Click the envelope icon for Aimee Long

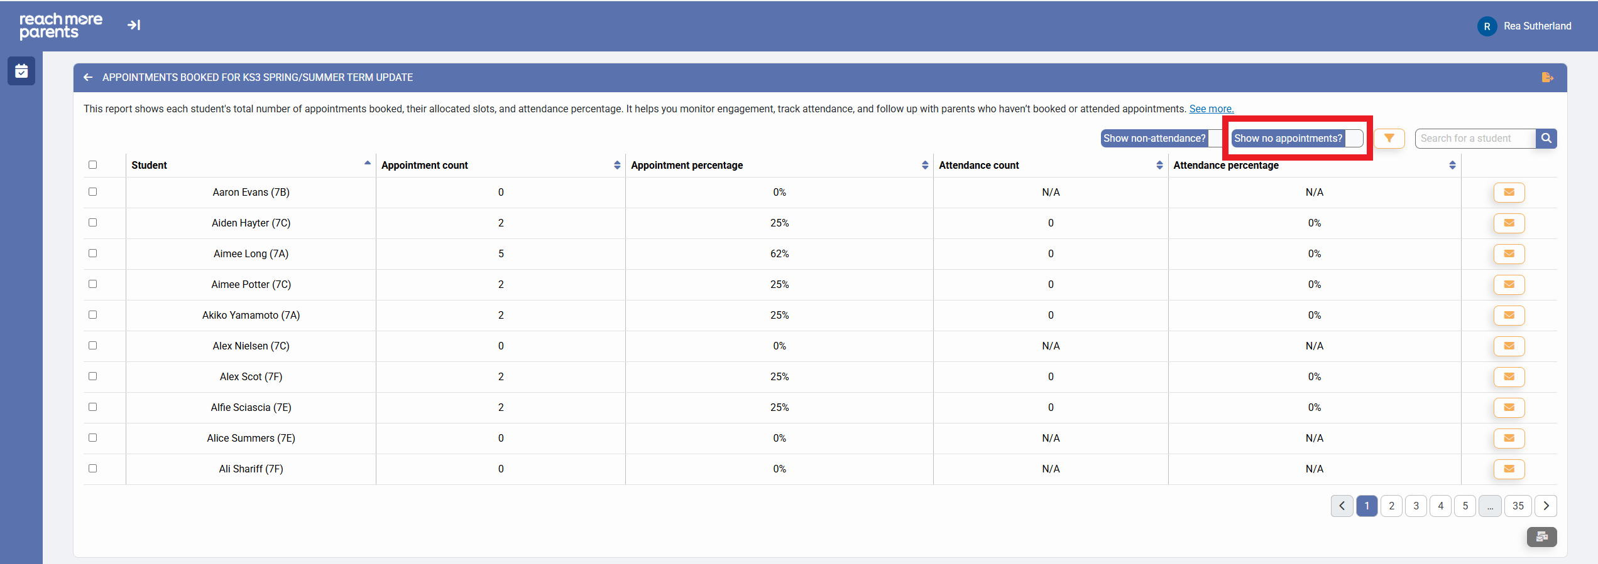click(x=1509, y=253)
